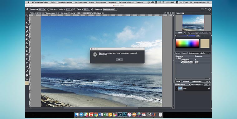Open the Эффекты menu
This screenshot has width=237, height=119.
pyautogui.click(x=112, y=2)
